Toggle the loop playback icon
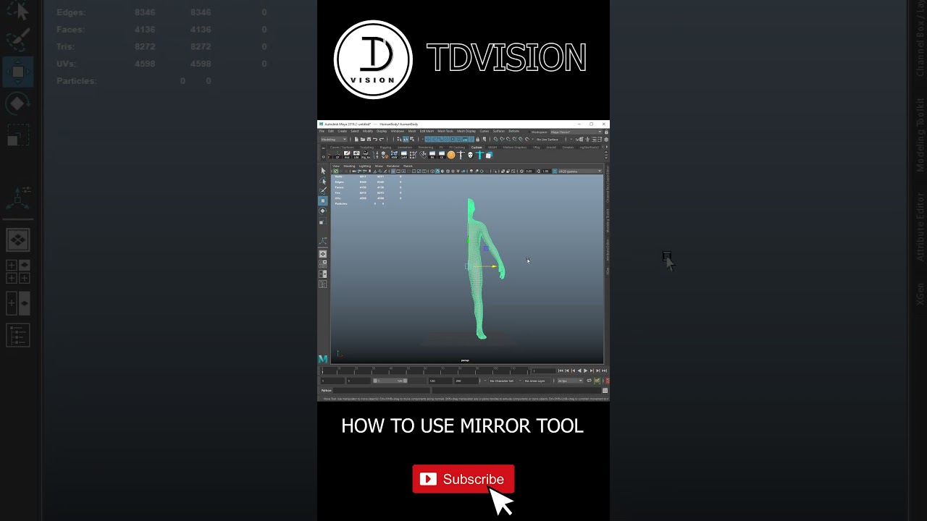The width and height of the screenshot is (927, 521). pyautogui.click(x=589, y=381)
